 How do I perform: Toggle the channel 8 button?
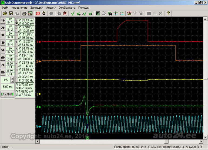(3, 73)
